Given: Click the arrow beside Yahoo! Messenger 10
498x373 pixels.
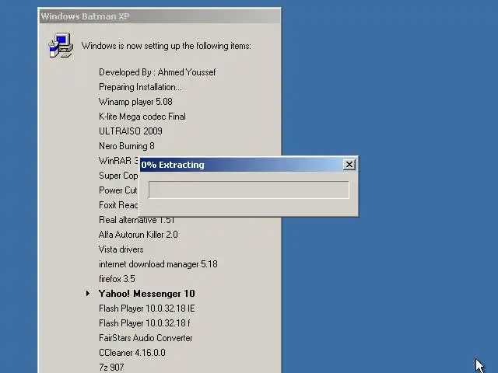Looking at the screenshot, I should click(88, 294).
